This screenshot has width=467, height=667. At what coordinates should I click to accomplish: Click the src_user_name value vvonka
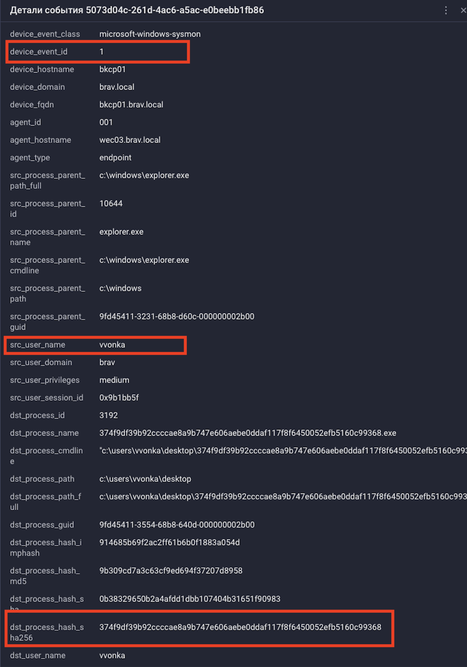[x=112, y=345]
